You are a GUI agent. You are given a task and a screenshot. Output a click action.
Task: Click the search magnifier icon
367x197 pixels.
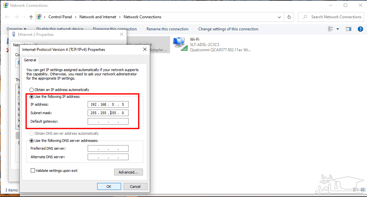pyautogui.click(x=305, y=17)
